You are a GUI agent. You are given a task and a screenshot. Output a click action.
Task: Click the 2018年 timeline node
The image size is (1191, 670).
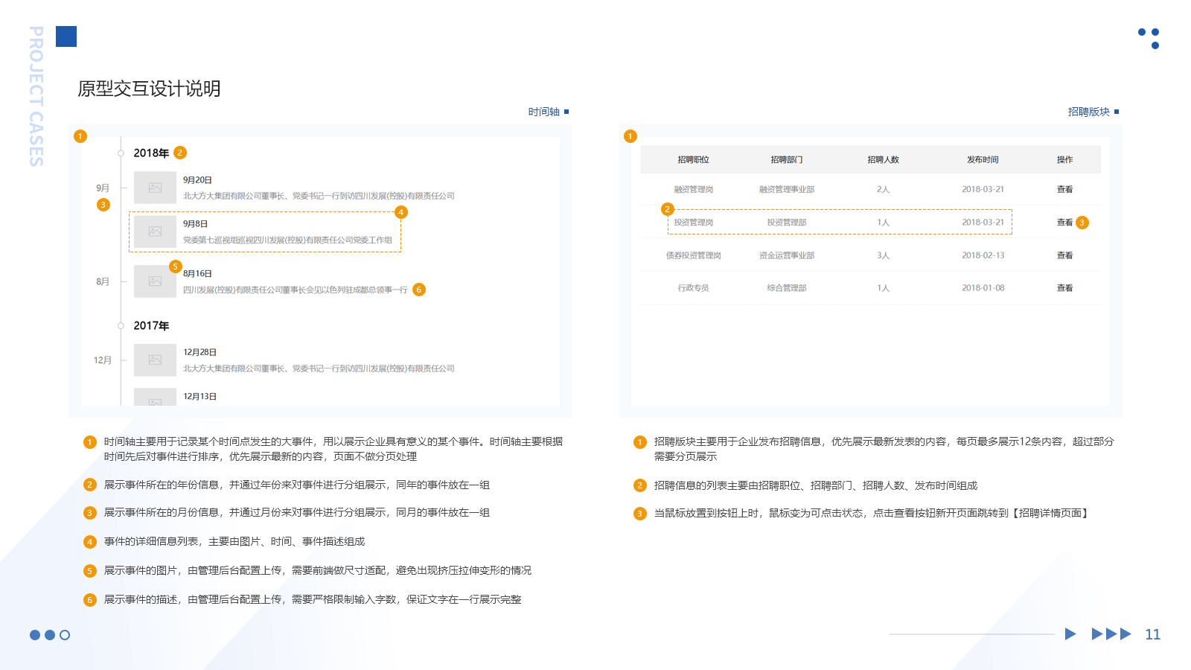pos(121,153)
